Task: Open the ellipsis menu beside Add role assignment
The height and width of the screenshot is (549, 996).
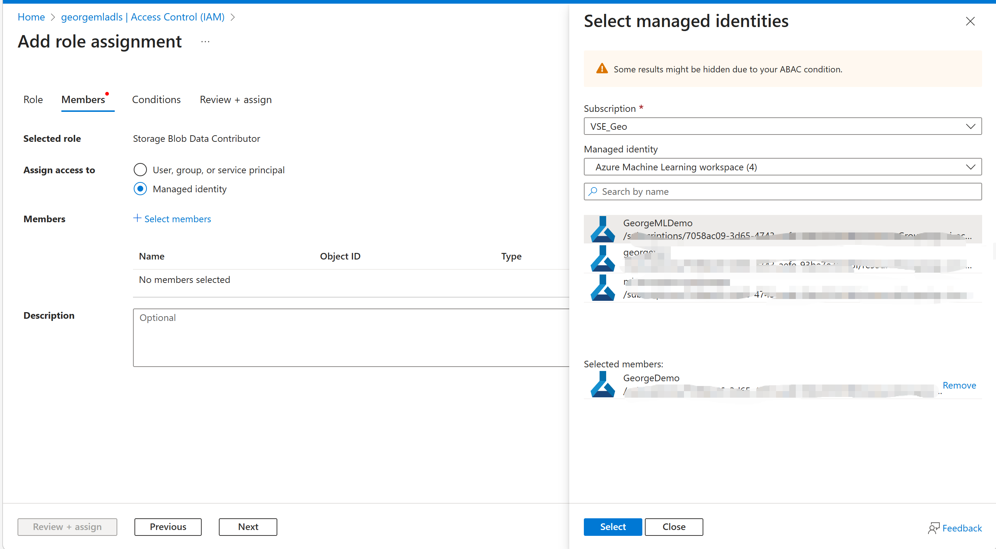Action: coord(205,42)
